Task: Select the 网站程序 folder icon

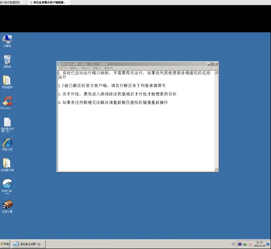Action: (7, 82)
